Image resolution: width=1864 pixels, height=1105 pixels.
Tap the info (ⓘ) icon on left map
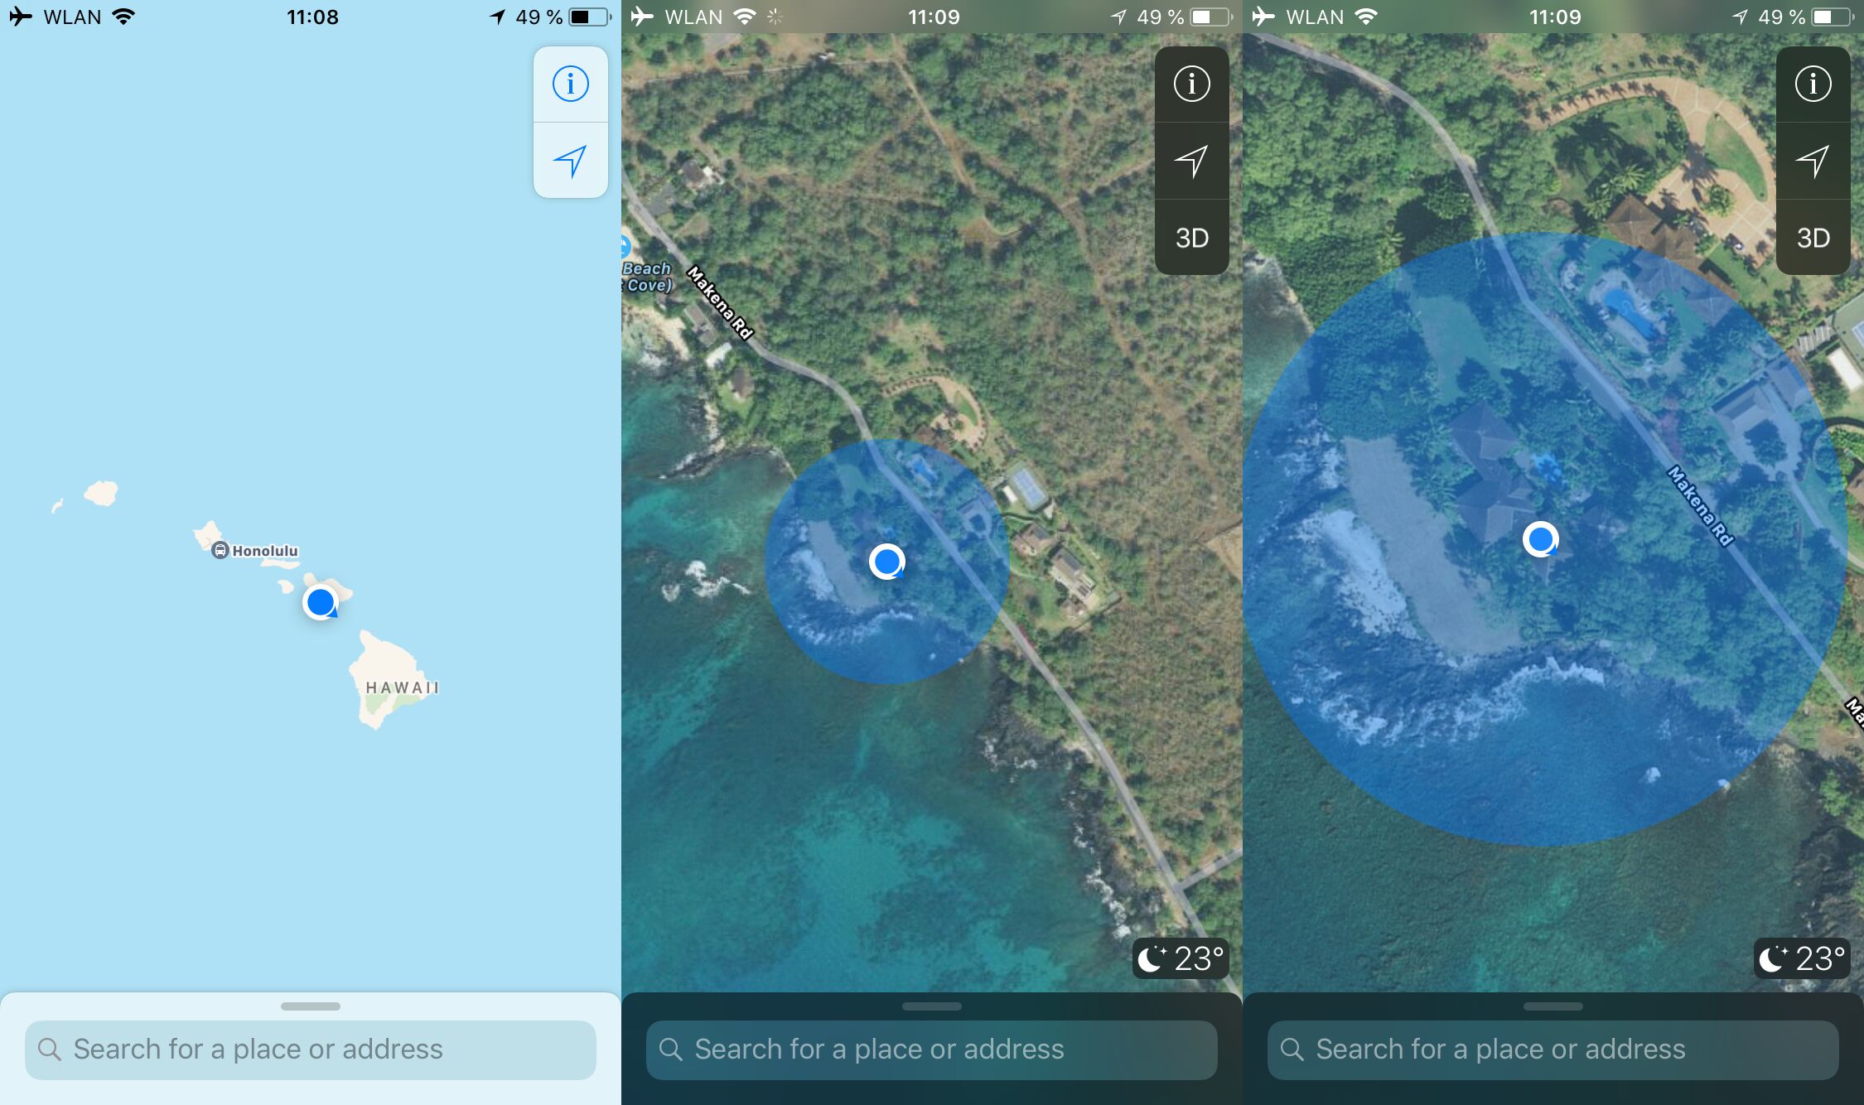(x=570, y=83)
